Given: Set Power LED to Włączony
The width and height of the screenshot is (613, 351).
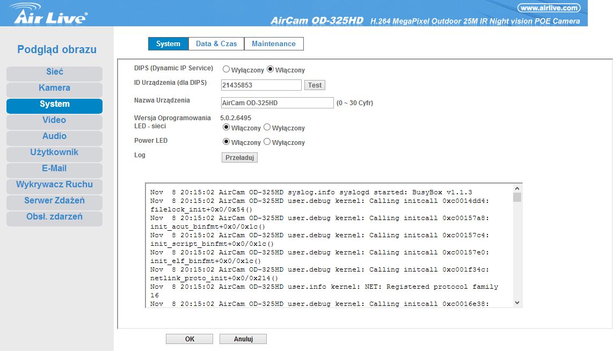Looking at the screenshot, I should click(226, 142).
